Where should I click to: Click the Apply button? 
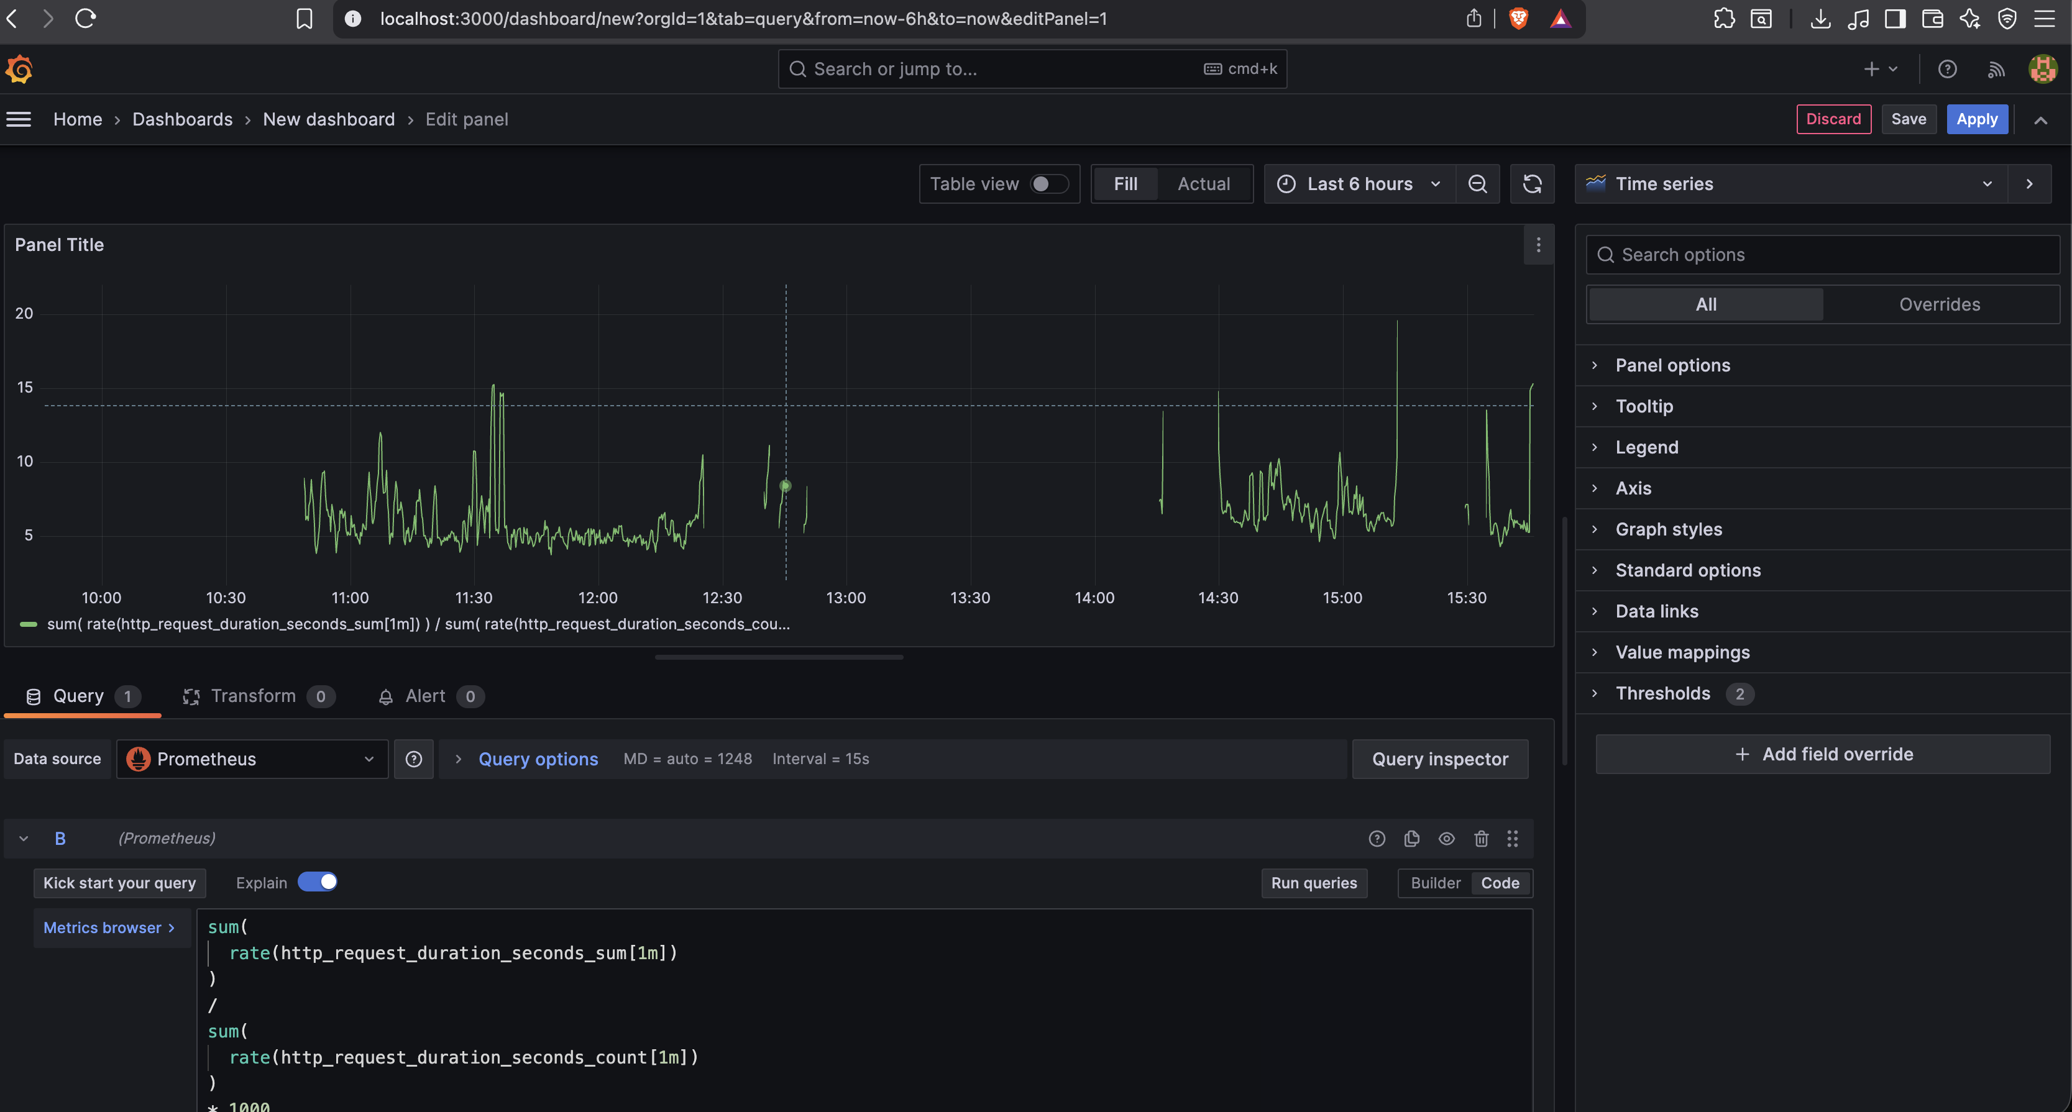[x=1977, y=119]
